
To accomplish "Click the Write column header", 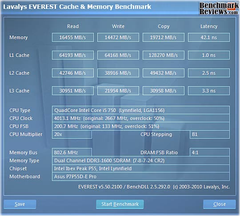I will pyautogui.click(x=118, y=26).
